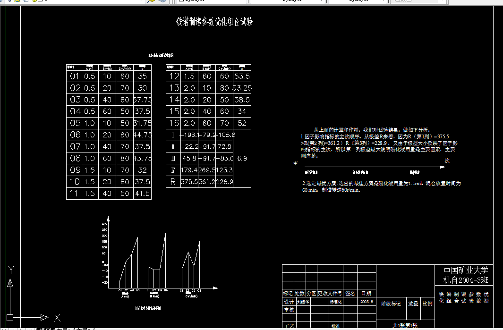Select the value 179.4 in row IV

pos(189,170)
